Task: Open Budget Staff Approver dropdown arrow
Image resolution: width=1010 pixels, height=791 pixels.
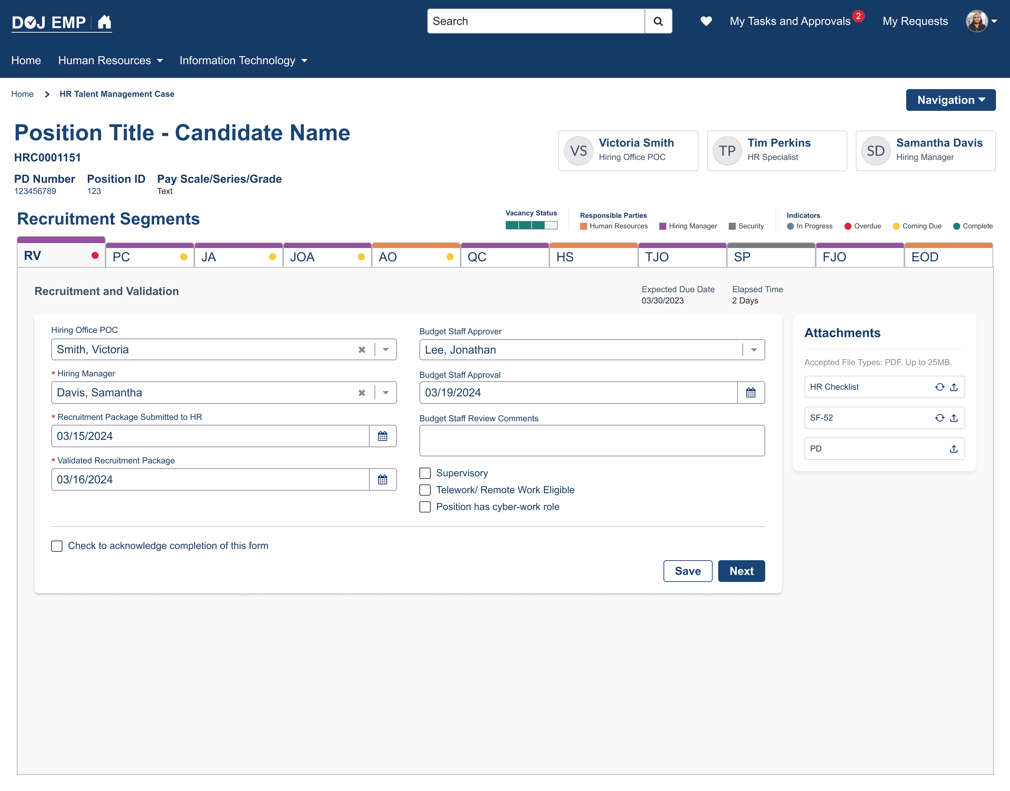Action: (754, 350)
